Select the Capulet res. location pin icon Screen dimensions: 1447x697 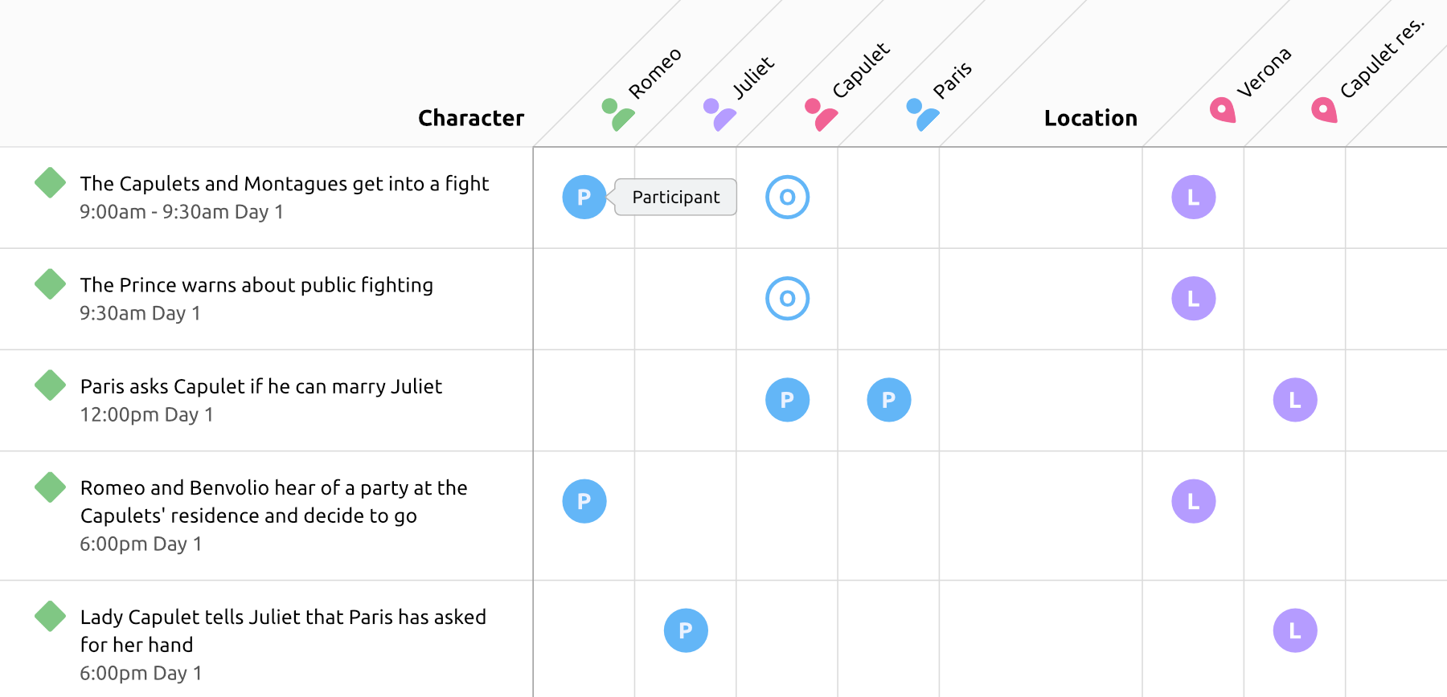coord(1322,111)
